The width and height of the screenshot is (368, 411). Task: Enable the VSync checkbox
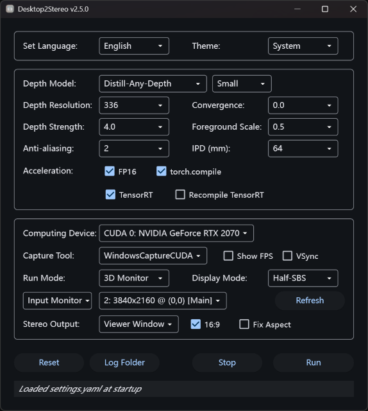(x=287, y=256)
